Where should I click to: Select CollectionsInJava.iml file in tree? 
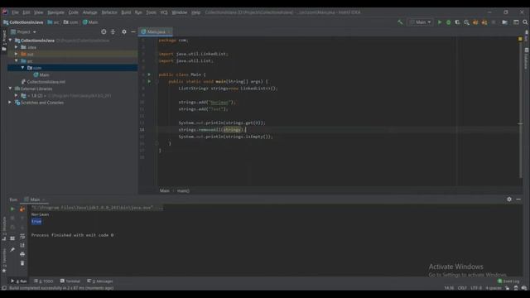click(43, 82)
